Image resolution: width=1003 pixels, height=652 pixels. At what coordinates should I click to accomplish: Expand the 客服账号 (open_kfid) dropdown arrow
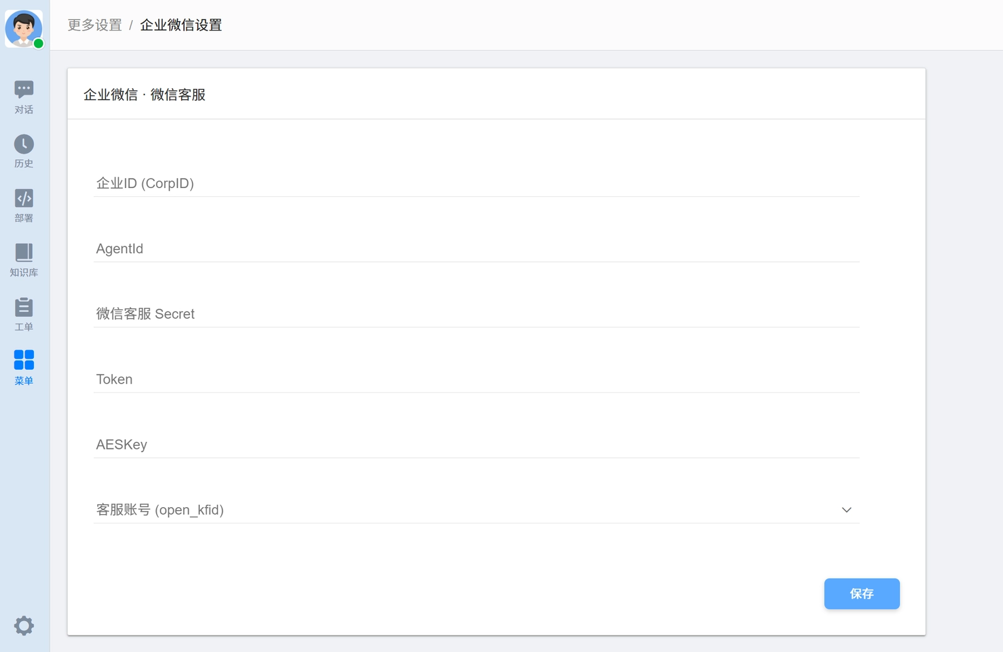[x=846, y=510]
